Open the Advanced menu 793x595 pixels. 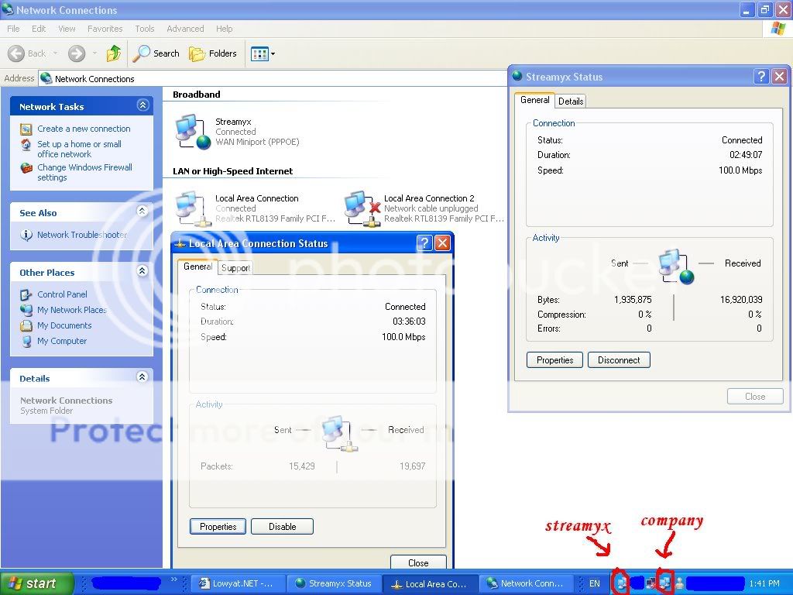185,28
